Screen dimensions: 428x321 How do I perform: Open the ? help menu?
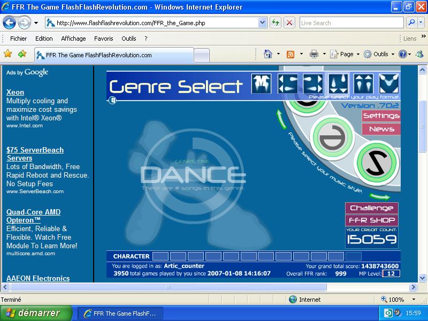146,39
